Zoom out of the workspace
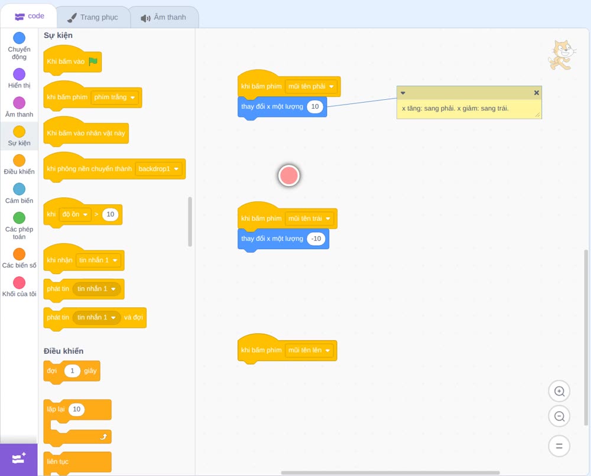 (x=559, y=416)
